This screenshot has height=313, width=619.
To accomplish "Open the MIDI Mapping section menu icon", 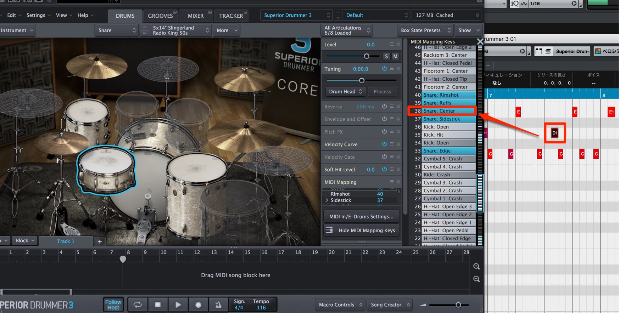I will (x=392, y=182).
